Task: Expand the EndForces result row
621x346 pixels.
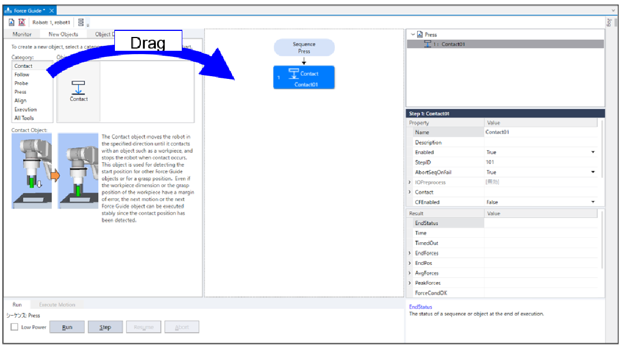Action: pyautogui.click(x=410, y=253)
